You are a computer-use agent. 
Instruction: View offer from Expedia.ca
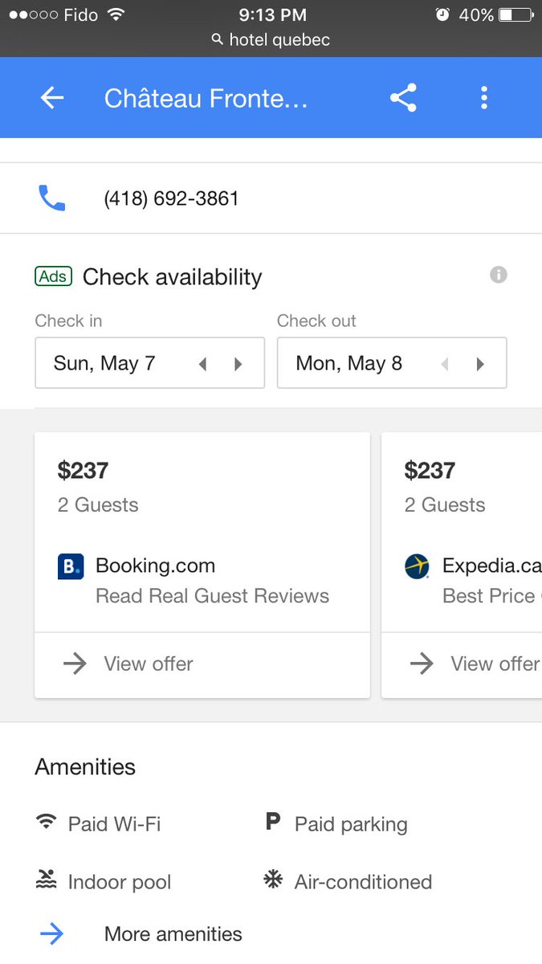coord(482,664)
